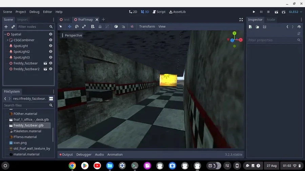Open freddy_fazzbear scene in editor icon

click(45, 63)
